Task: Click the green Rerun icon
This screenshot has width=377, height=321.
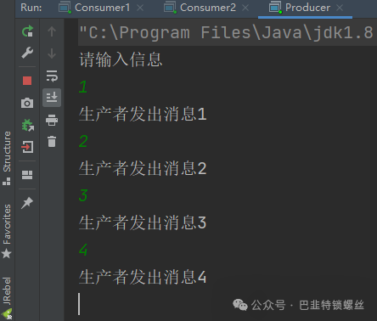Action: pos(27,31)
